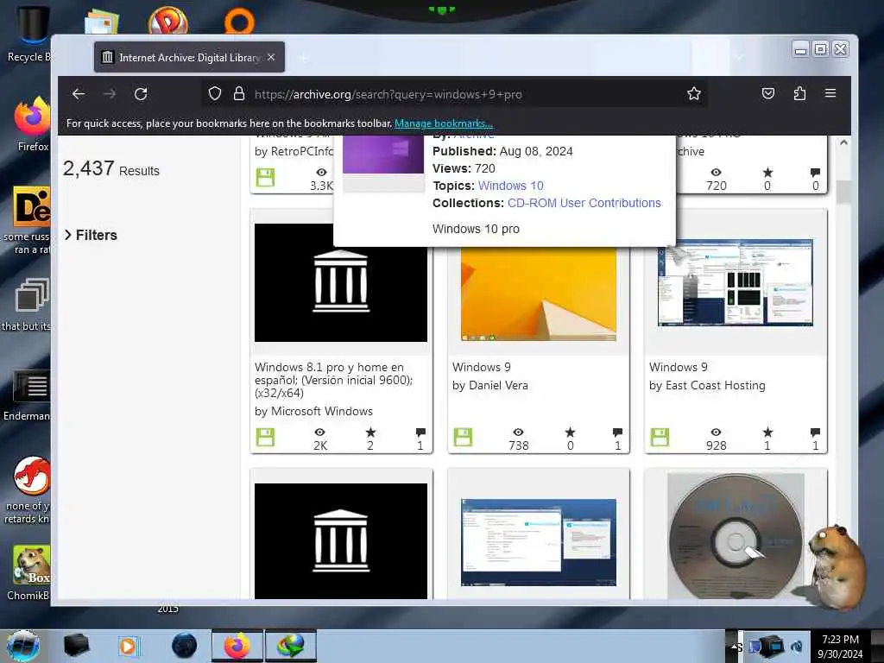Click the views eye icon showing 928
This screenshot has width=884, height=663.
[716, 432]
